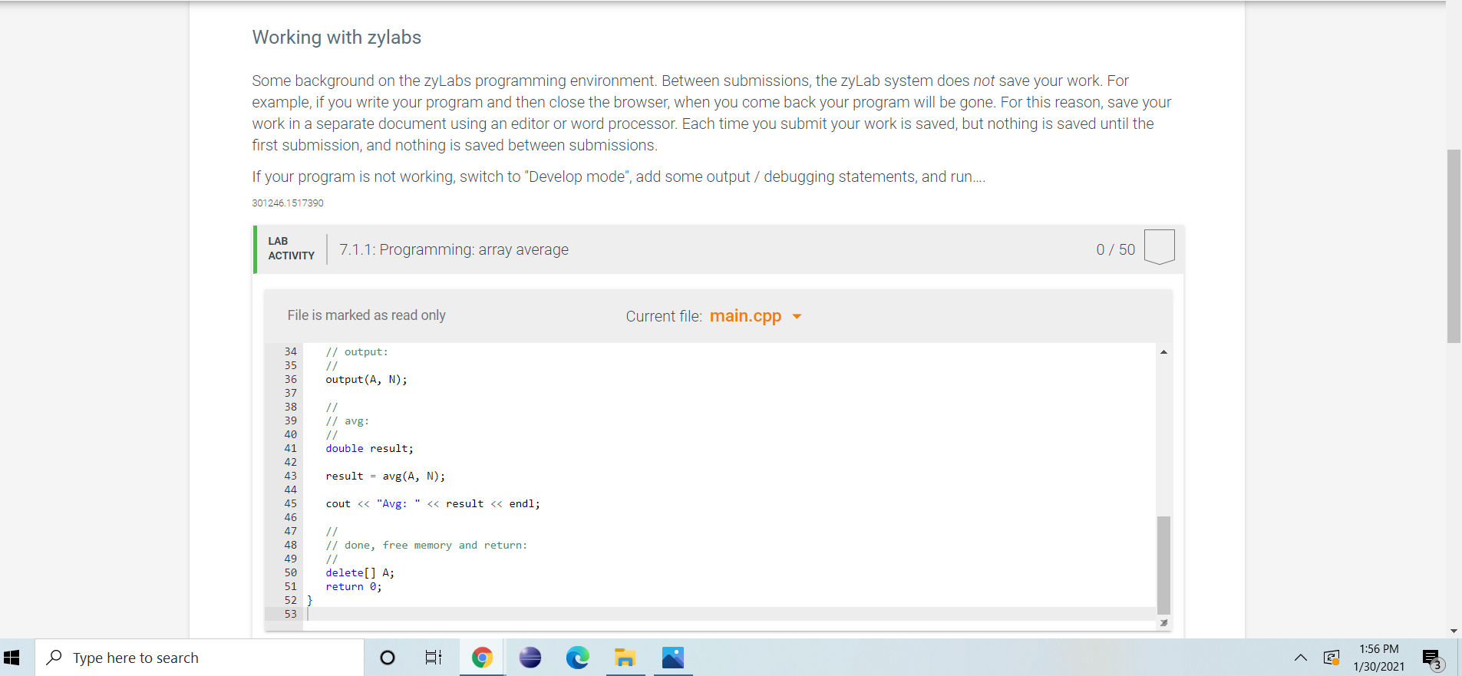
Task: Click the code line double result;
Action: [x=369, y=449]
